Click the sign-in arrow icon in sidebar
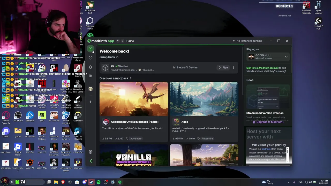This screenshot has height=186, width=331. click(91, 161)
